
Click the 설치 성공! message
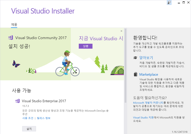point(19,46)
